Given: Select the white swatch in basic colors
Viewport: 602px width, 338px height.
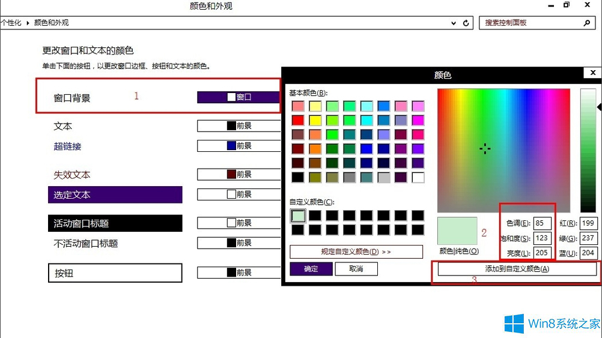Looking at the screenshot, I should tap(418, 177).
